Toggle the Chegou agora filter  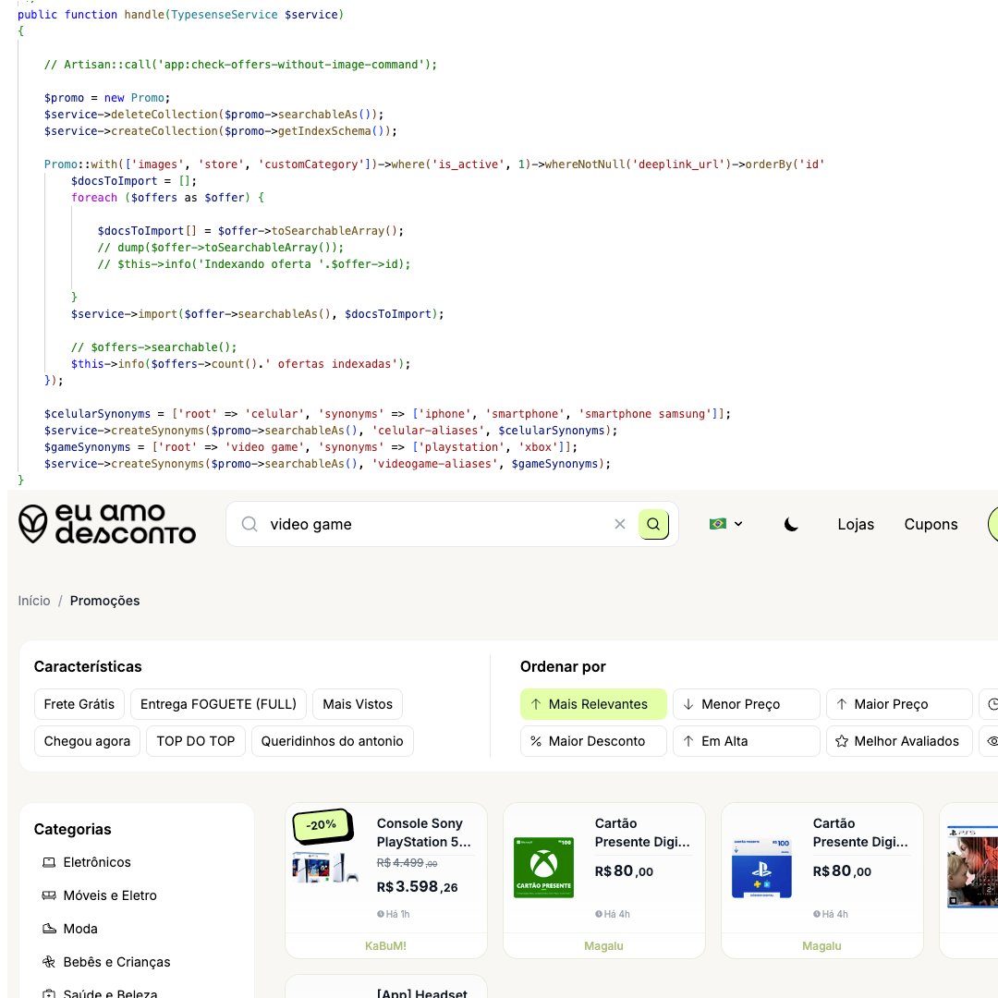87,741
